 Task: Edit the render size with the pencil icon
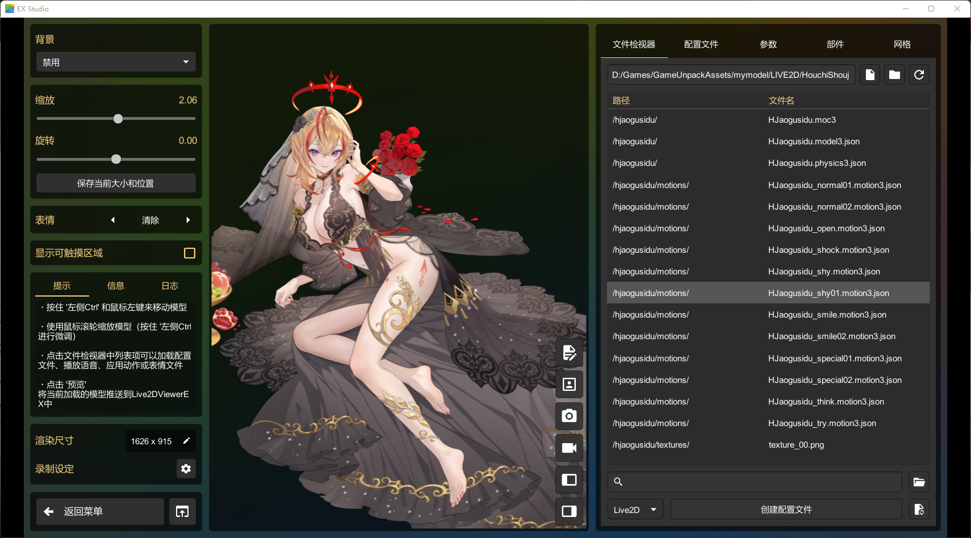[x=186, y=441]
